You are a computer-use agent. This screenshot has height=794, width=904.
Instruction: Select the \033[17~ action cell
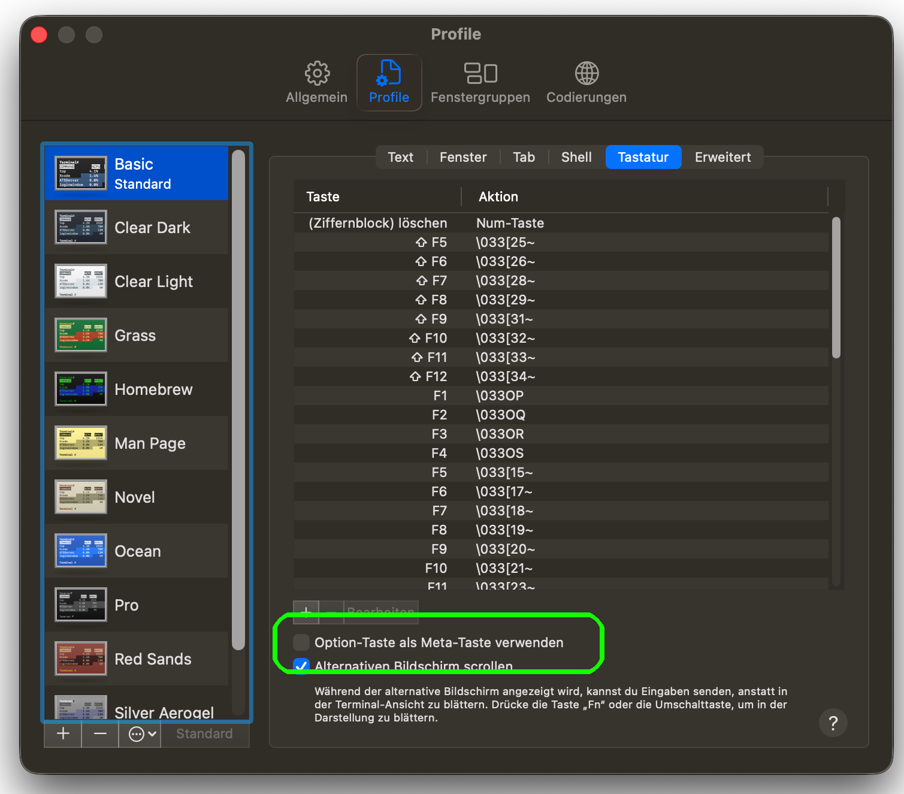504,491
